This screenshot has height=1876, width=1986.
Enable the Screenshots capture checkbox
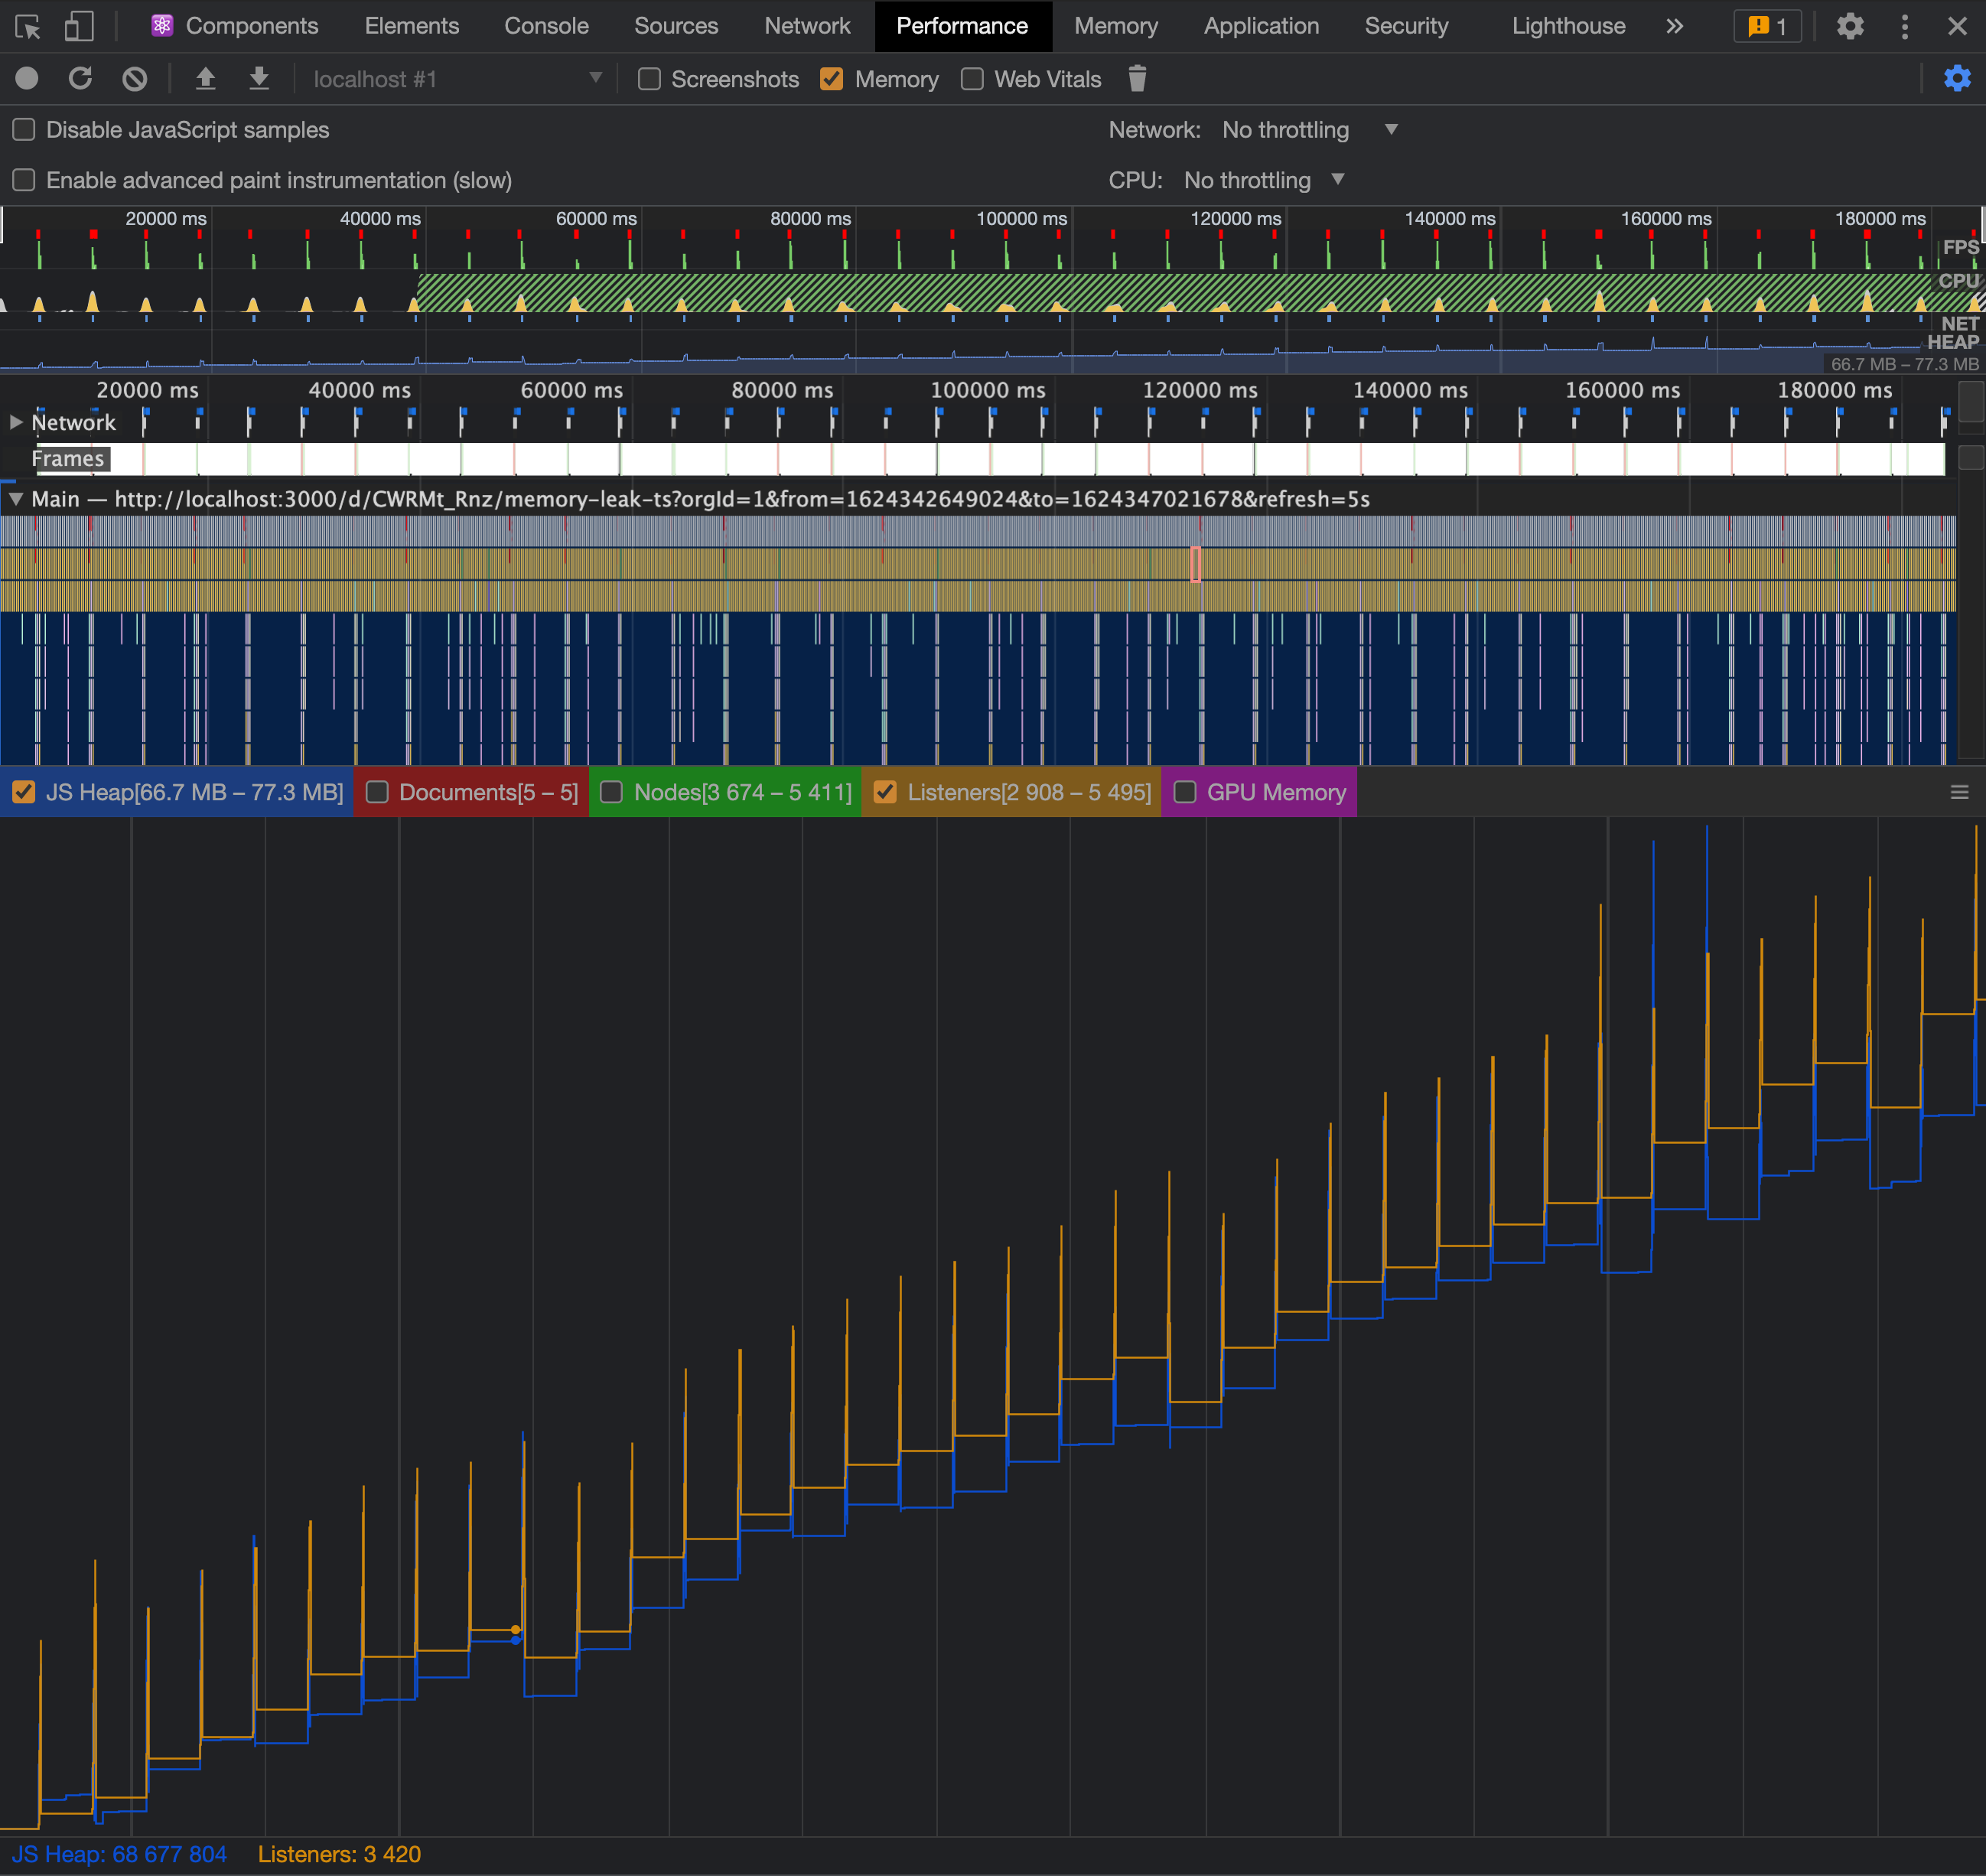649,79
